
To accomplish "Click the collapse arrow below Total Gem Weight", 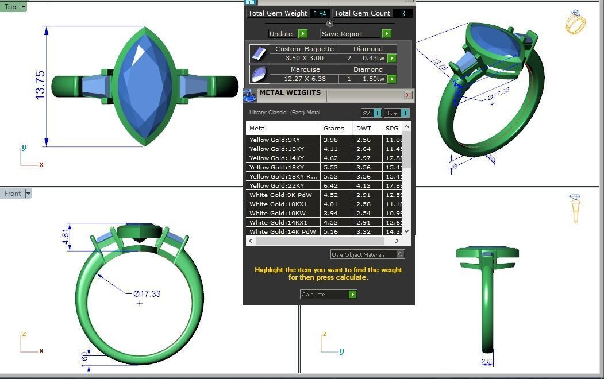I will click(x=330, y=24).
